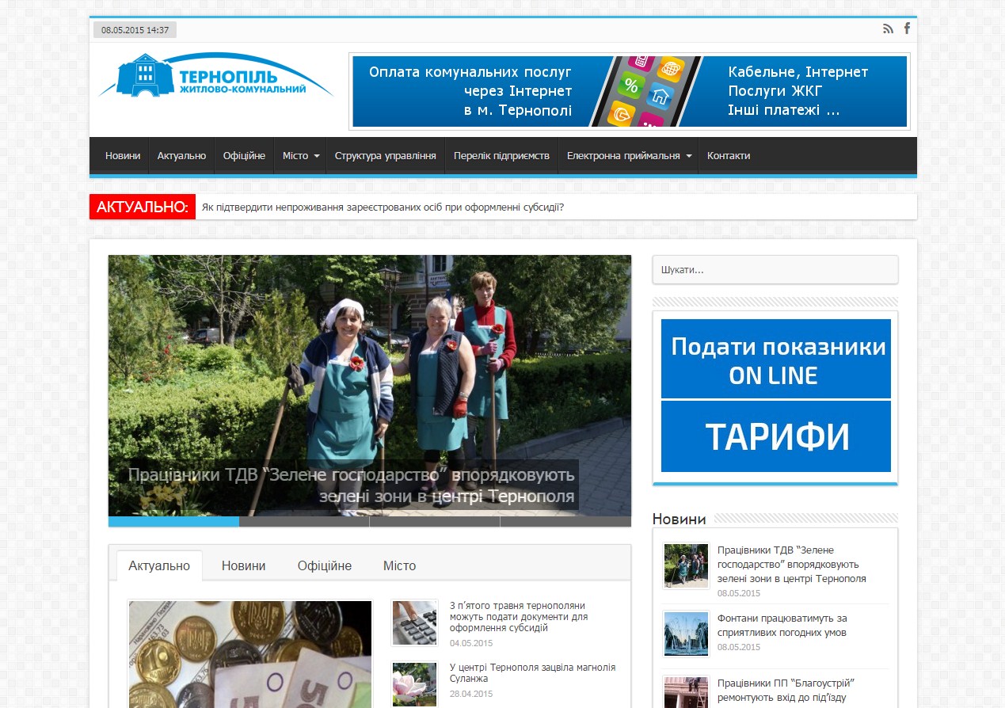Screen dimensions: 1005x708
Task: Focus the Шукати search field
Action: point(775,269)
